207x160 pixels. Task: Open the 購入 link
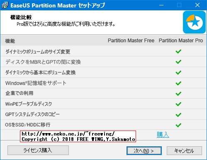pos(163,135)
